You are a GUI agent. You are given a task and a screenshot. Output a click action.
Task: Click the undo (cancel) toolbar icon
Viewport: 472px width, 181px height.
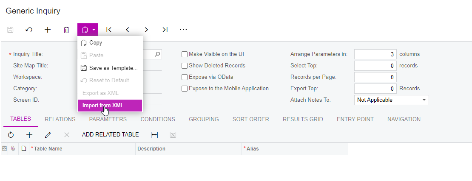coord(29,30)
